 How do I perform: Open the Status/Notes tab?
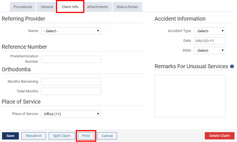(127, 7)
